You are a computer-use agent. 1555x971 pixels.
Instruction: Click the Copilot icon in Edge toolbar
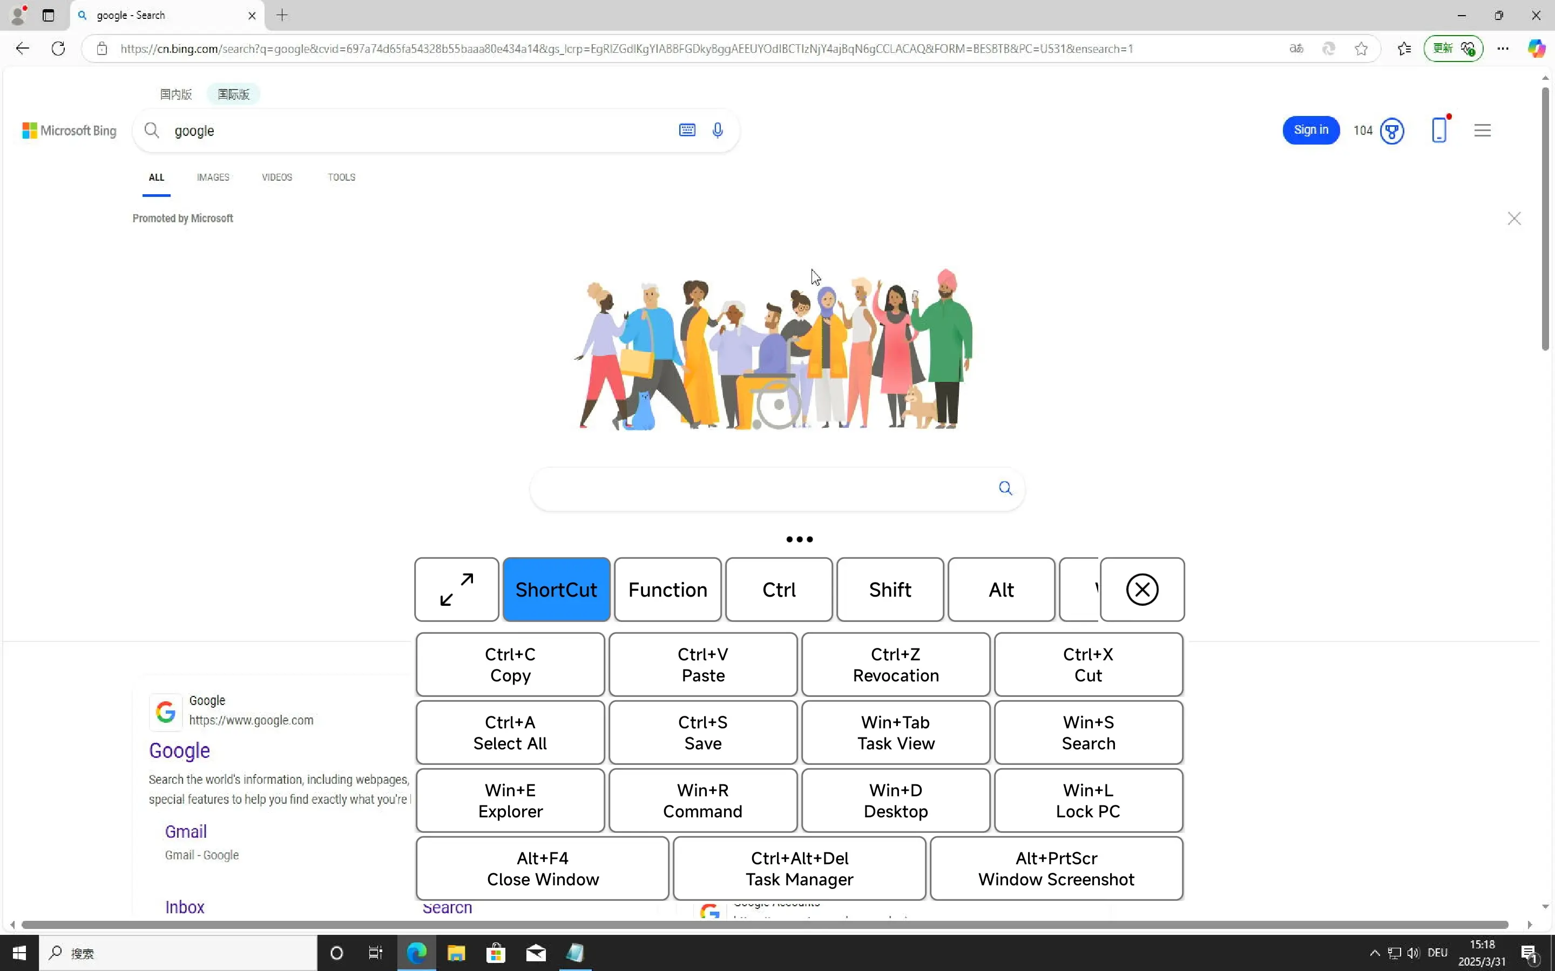click(x=1536, y=49)
